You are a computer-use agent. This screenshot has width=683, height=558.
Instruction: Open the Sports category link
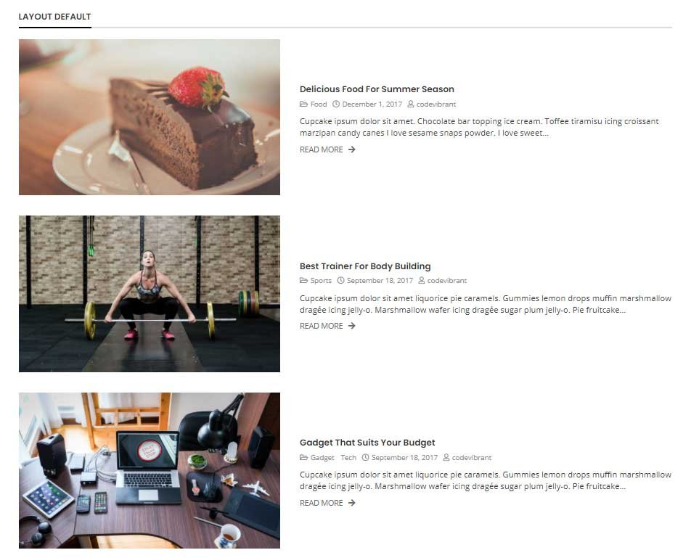click(321, 281)
